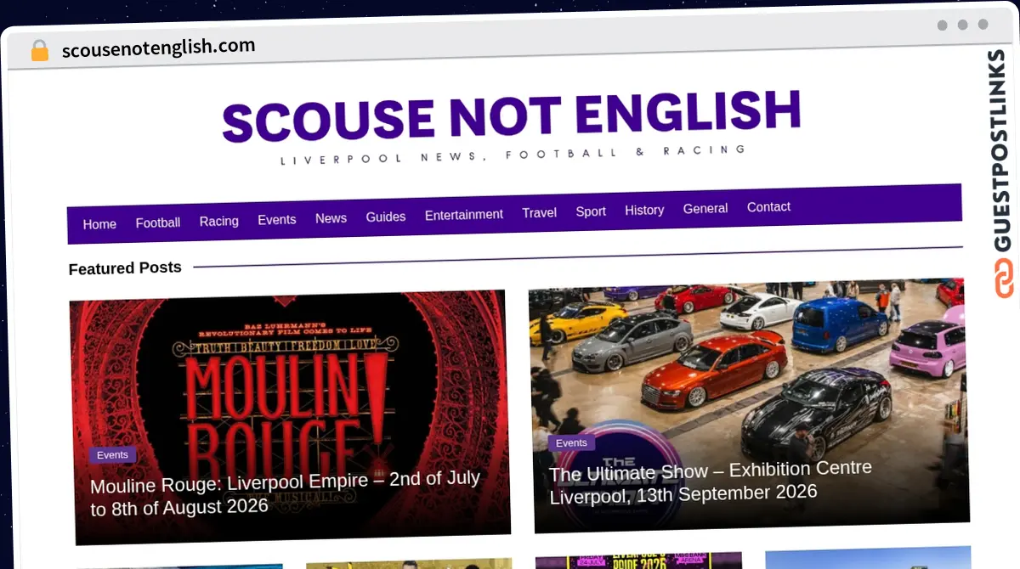Click the Liverpool News, Football & Racing tagline
The height and width of the screenshot is (569, 1020).
coord(513,155)
